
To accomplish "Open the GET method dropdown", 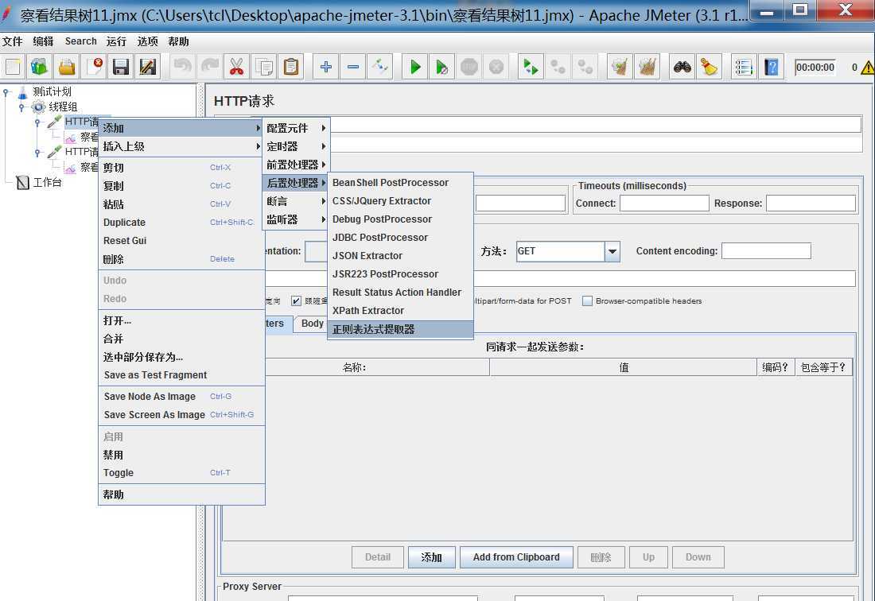I will coord(612,251).
